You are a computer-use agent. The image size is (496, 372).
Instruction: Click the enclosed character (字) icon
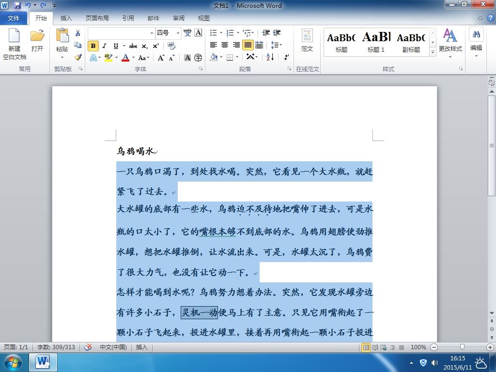point(198,58)
